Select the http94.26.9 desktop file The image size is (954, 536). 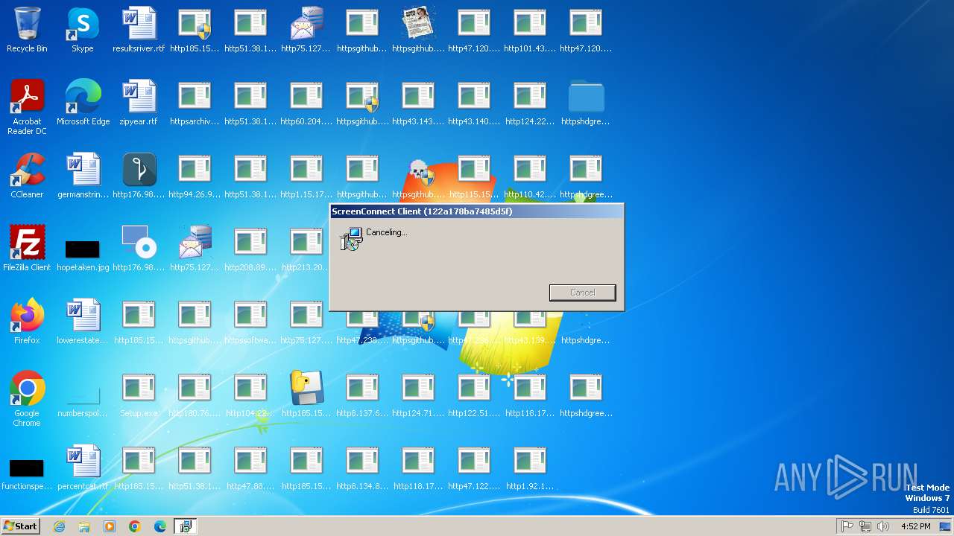pos(195,176)
